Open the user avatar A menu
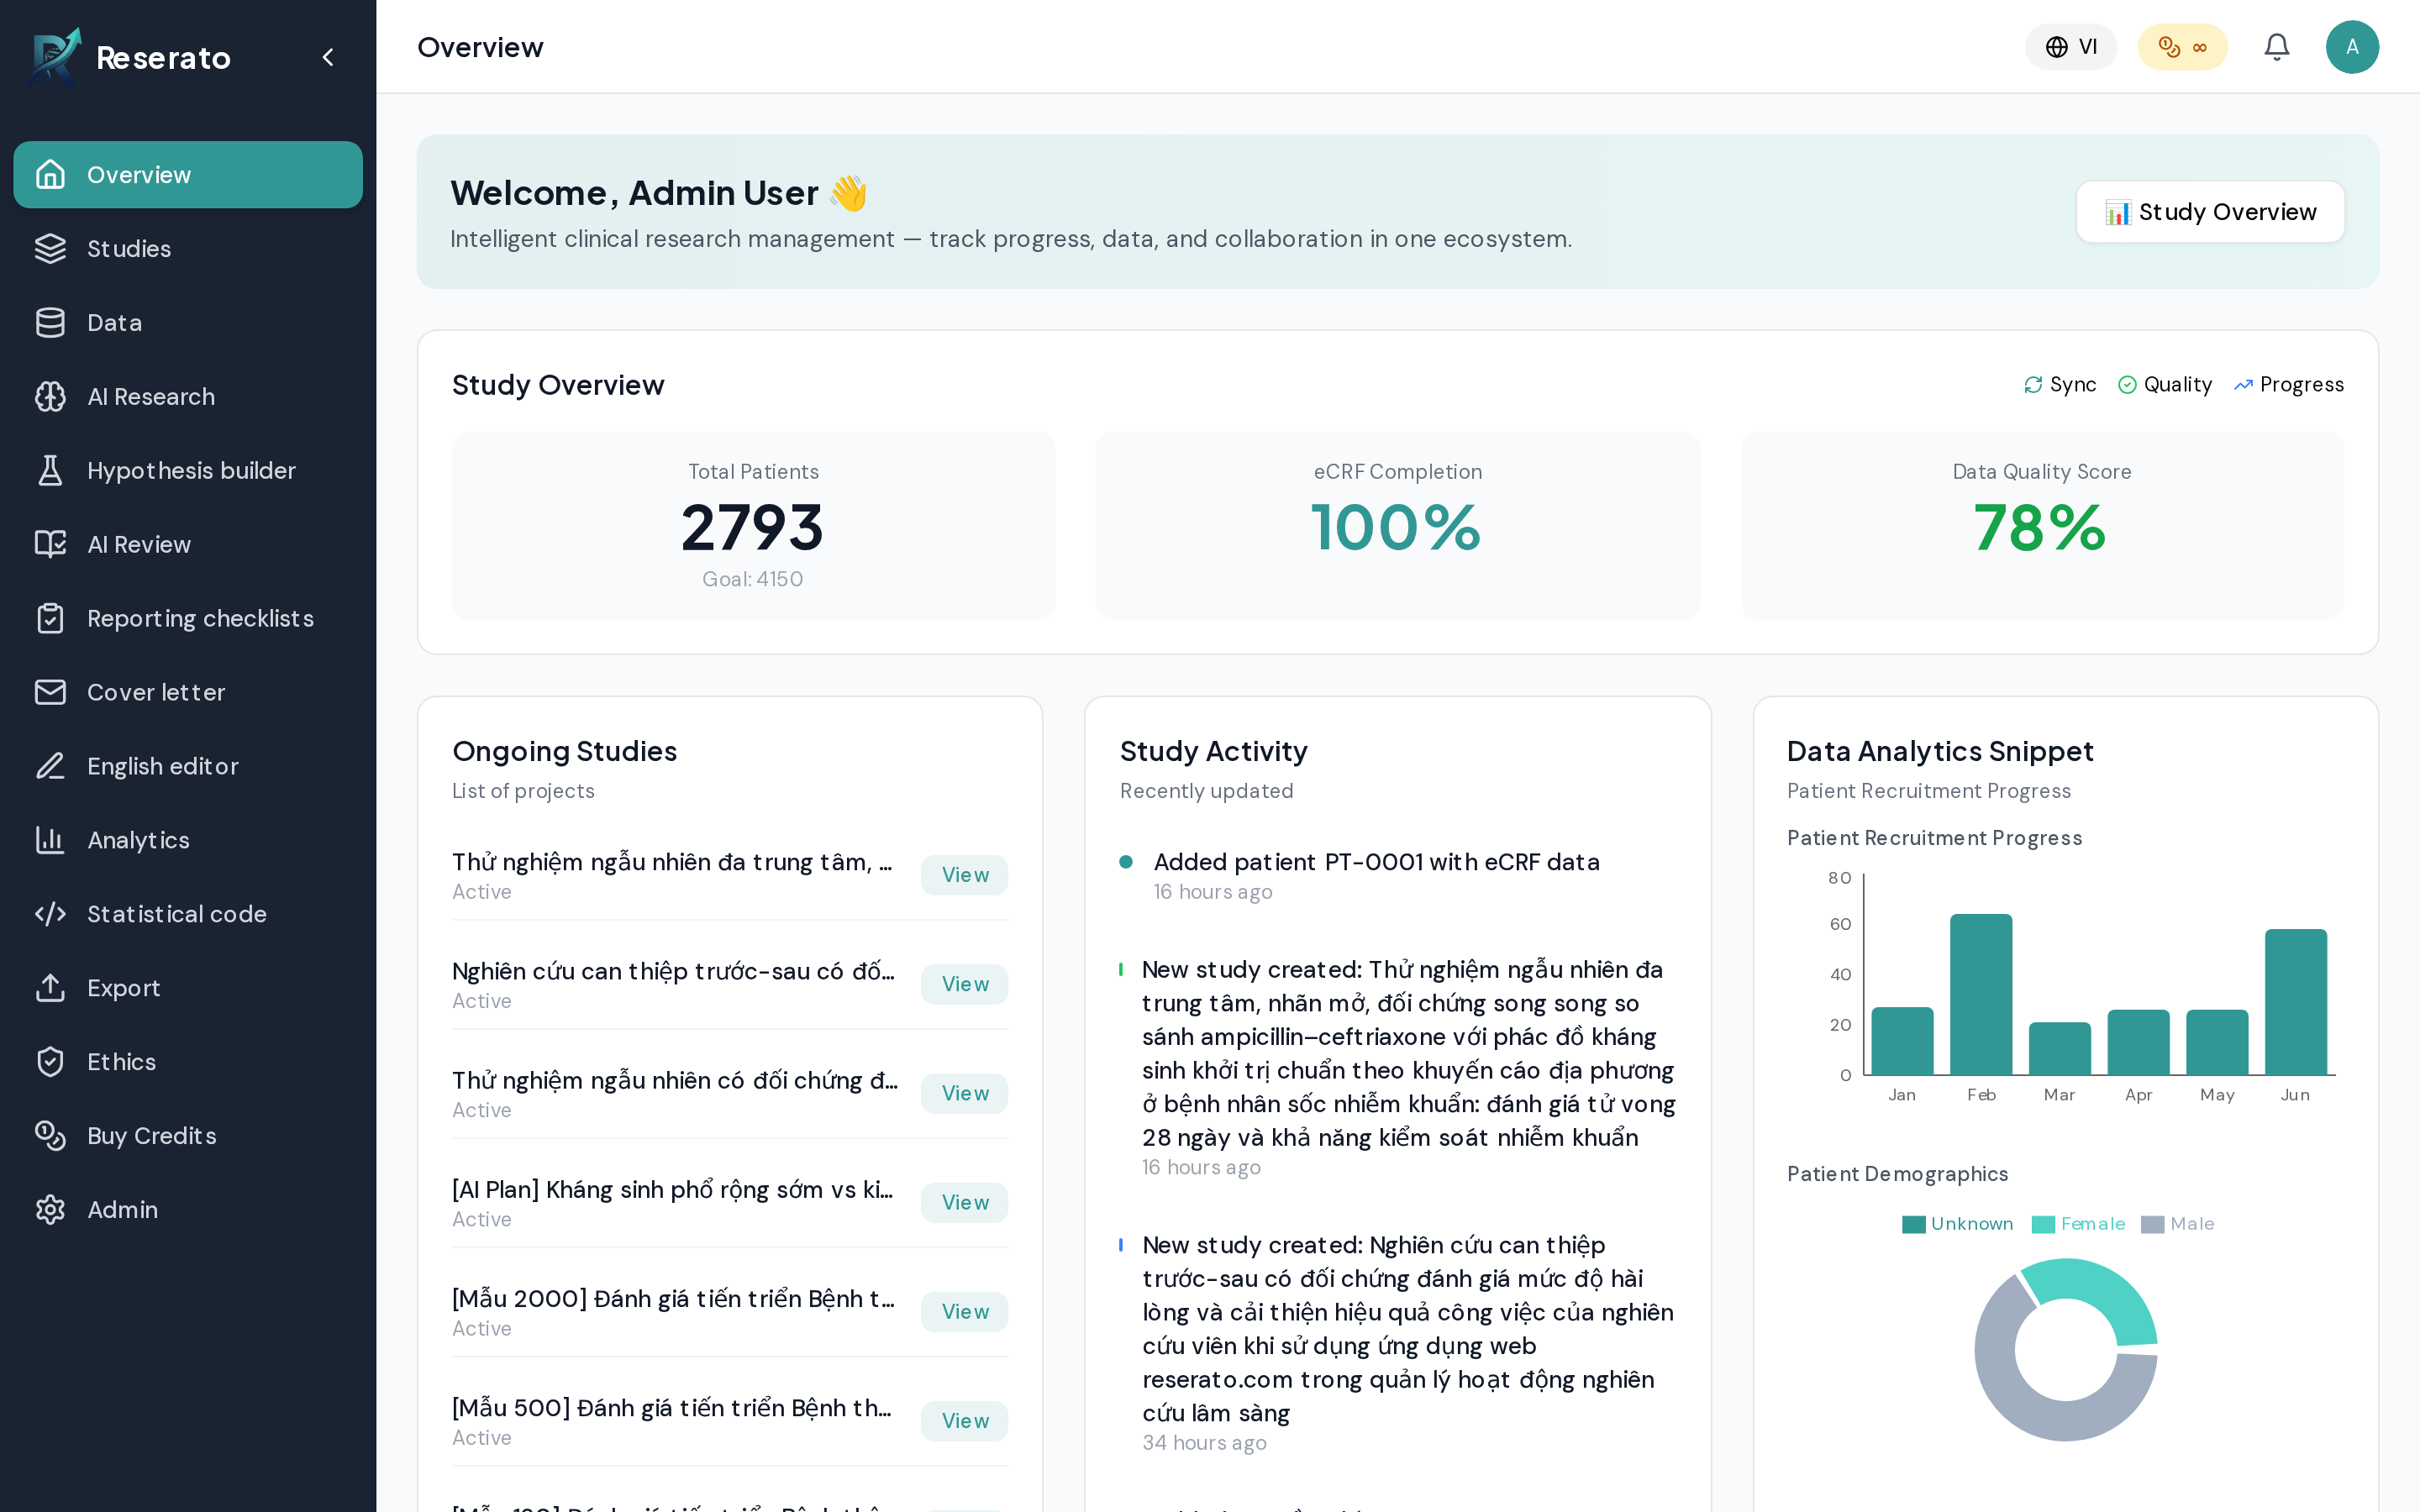Image resolution: width=2420 pixels, height=1512 pixels. point(2352,47)
